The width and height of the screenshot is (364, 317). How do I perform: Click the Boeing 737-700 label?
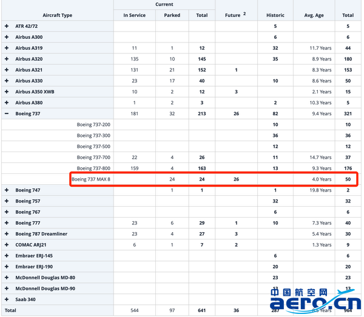93,157
